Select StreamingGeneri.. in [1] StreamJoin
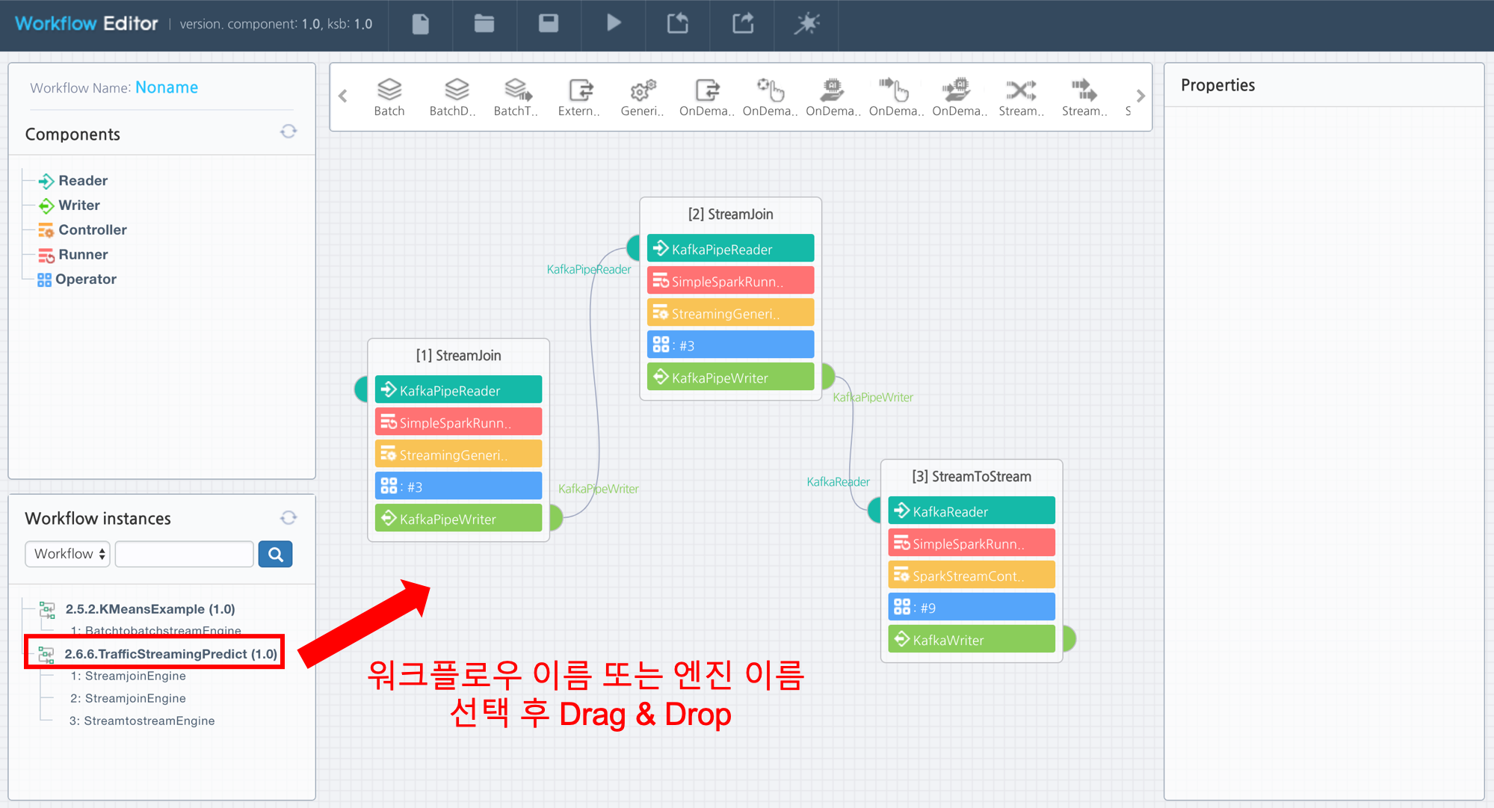Screen dimensions: 1494x808 [x=458, y=454]
